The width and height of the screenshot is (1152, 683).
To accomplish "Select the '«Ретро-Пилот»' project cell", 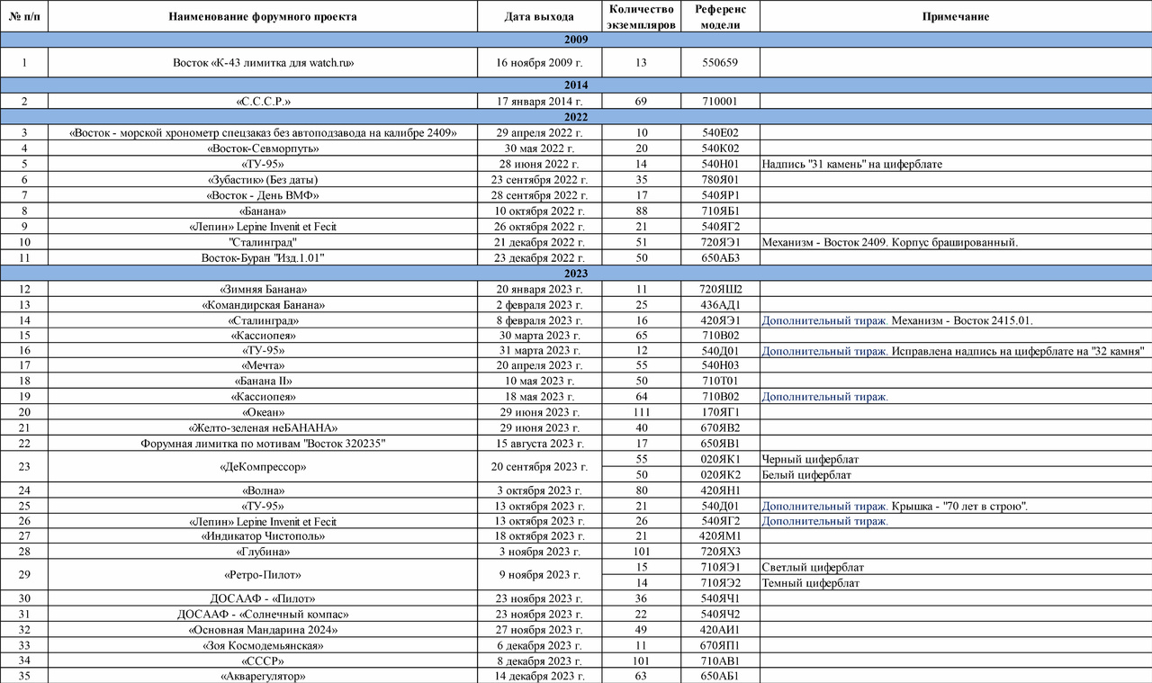I will pos(263,575).
